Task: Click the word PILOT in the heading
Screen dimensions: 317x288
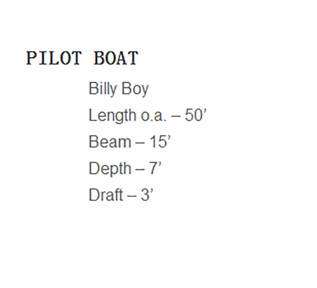Action: point(53,58)
